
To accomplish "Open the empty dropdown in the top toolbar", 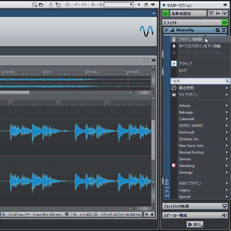I will 119,5.
